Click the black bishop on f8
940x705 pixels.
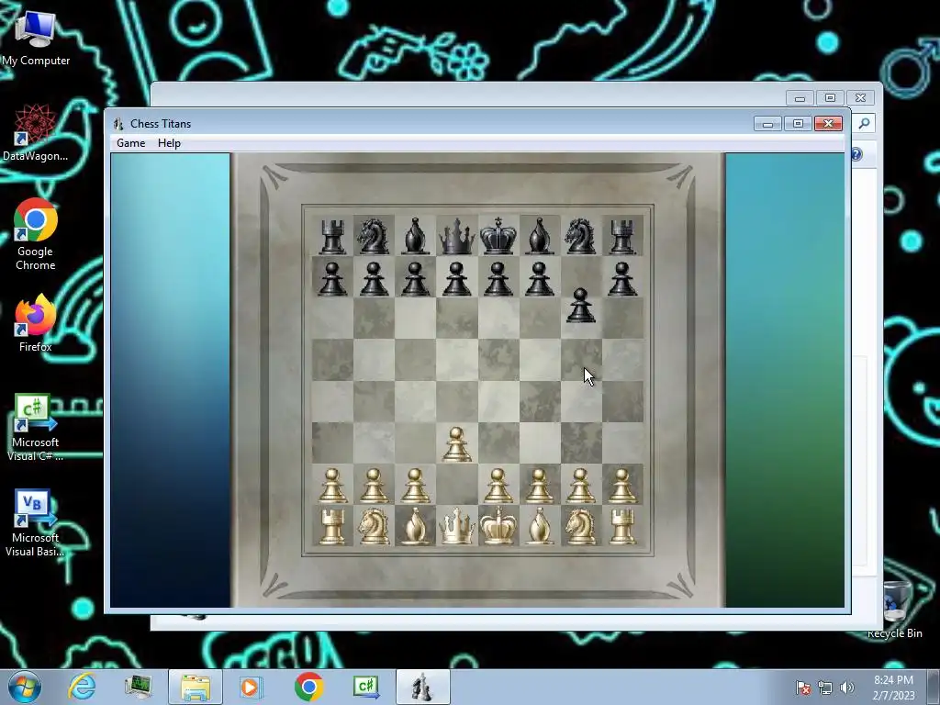pyautogui.click(x=540, y=236)
